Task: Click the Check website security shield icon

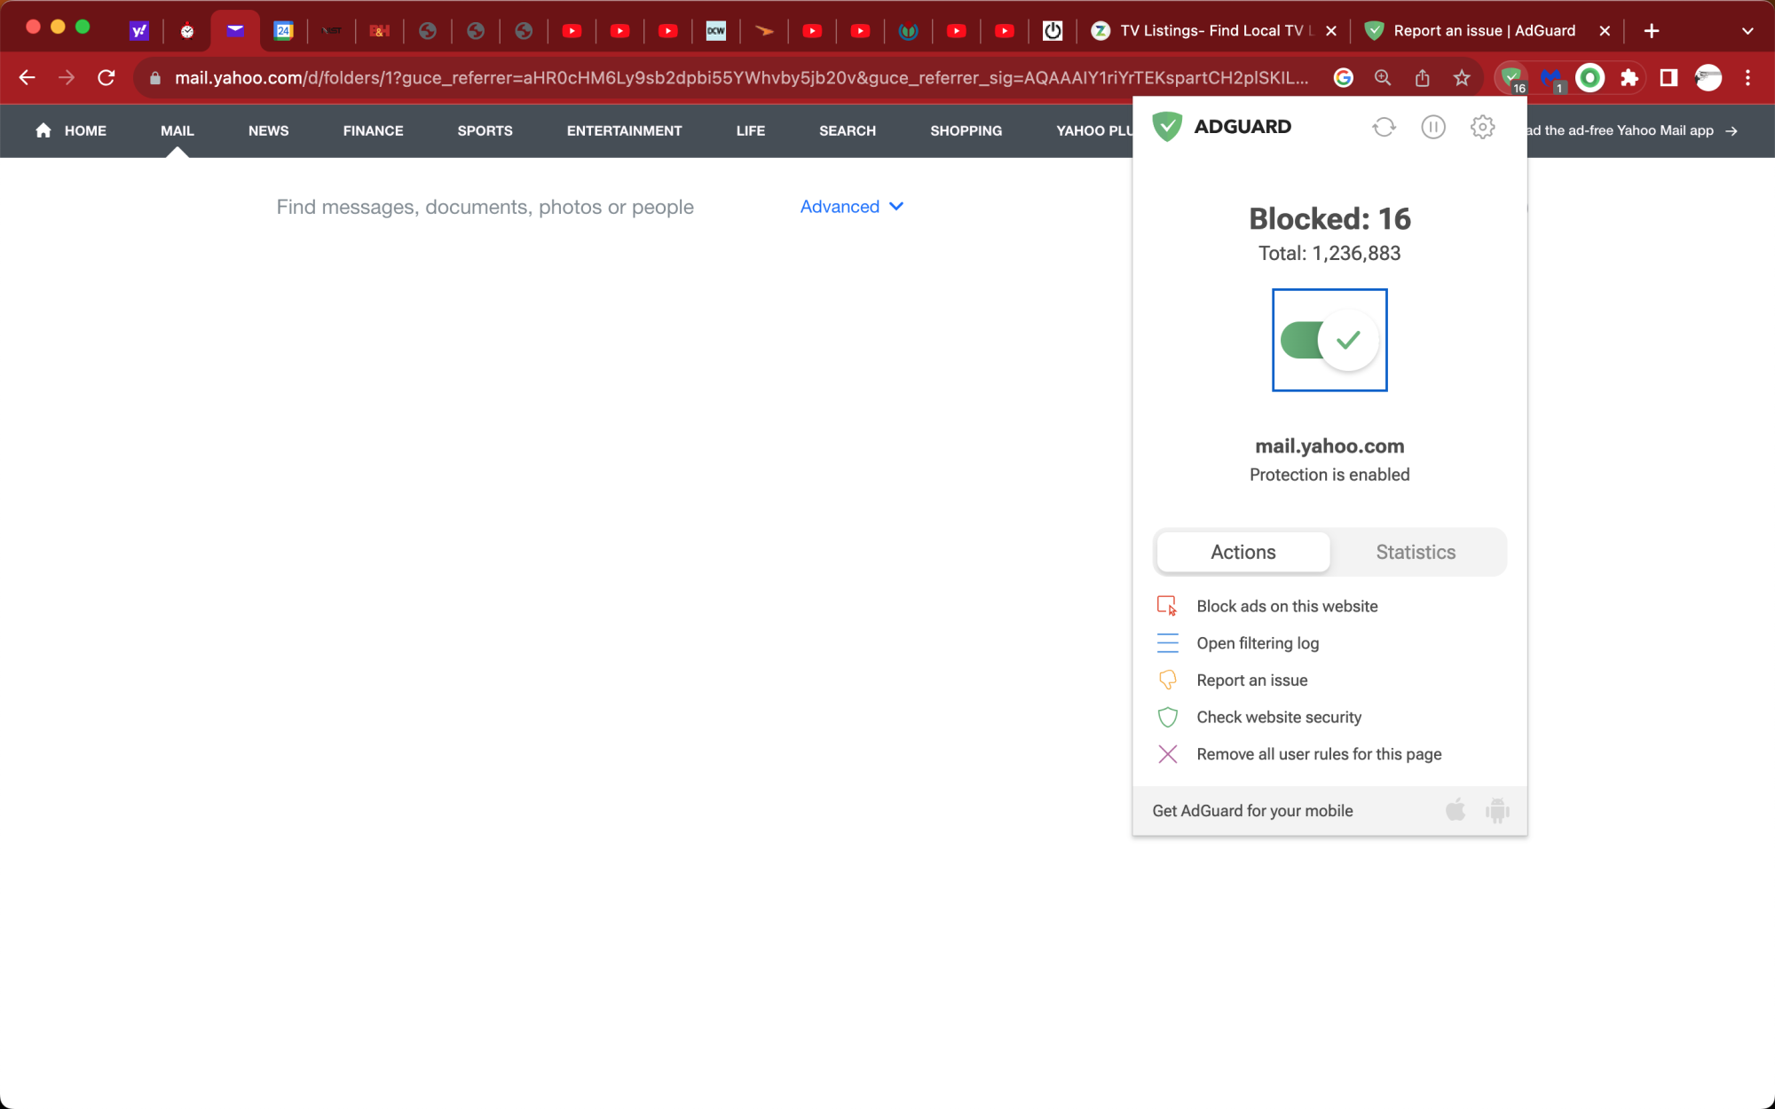Action: pos(1167,716)
